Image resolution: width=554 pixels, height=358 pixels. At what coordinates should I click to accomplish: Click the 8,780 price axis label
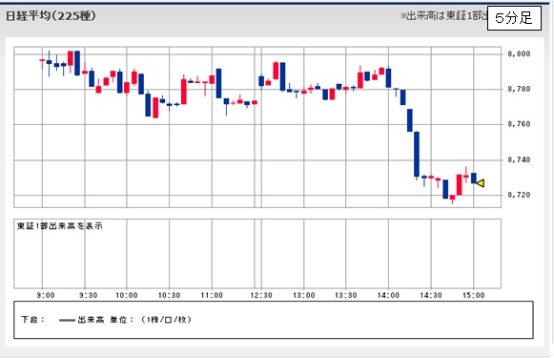pyautogui.click(x=519, y=89)
